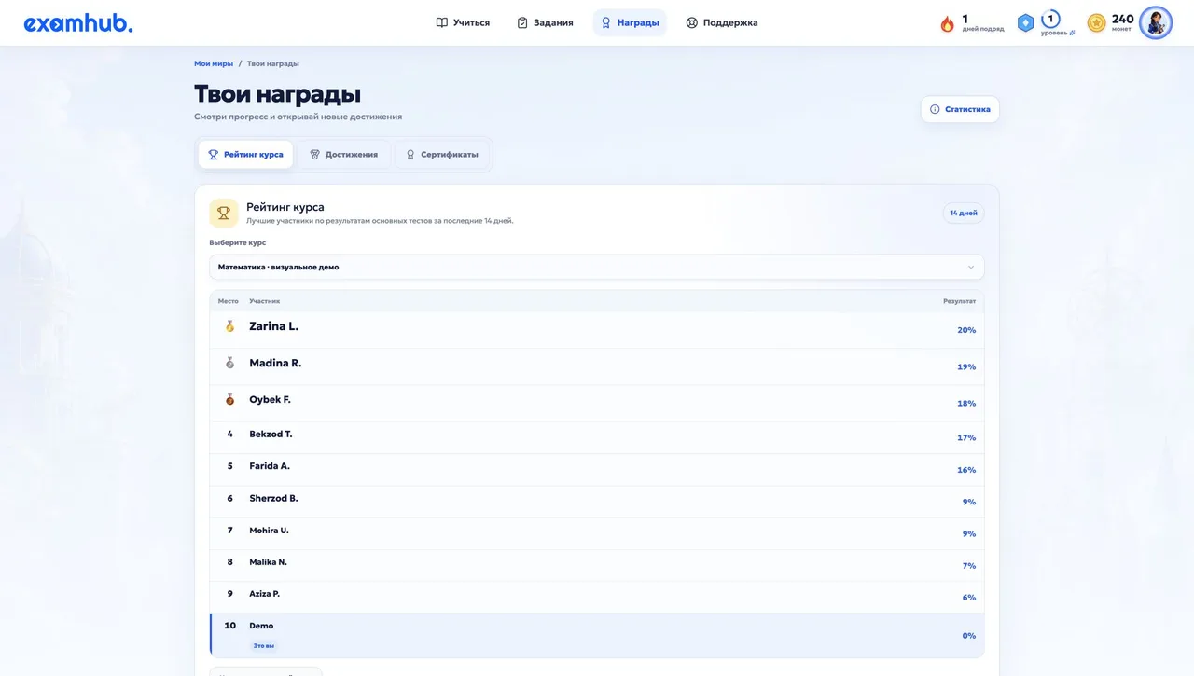Open the user avatar profile
This screenshot has width=1194, height=676.
1156,22
